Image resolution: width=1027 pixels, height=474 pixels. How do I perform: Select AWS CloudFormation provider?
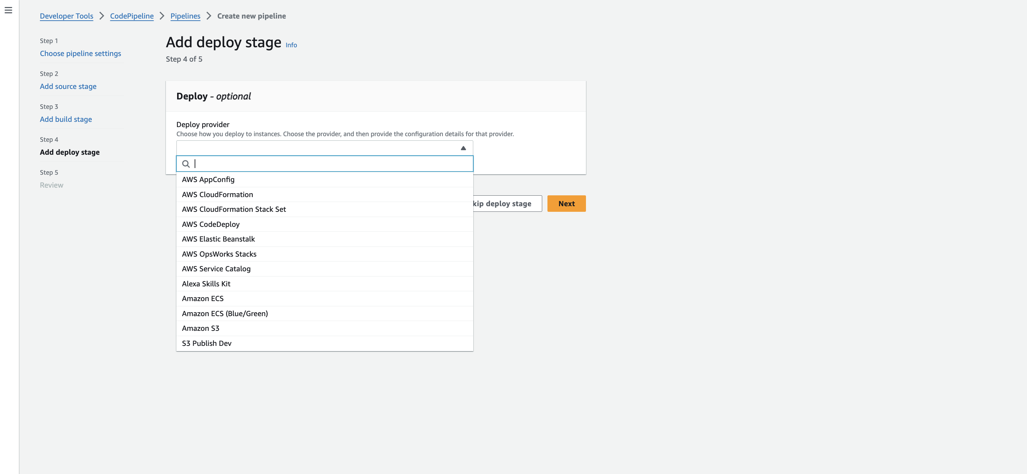[217, 195]
